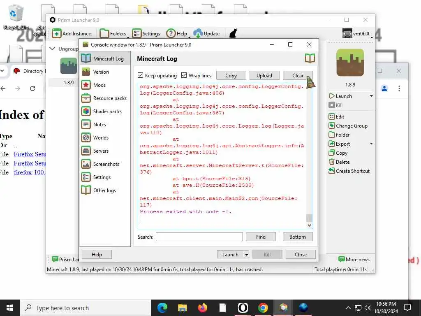Viewport: 421px width, 316px height.
Task: Click the book icon beside Minecraft Log heading
Action: point(310,58)
